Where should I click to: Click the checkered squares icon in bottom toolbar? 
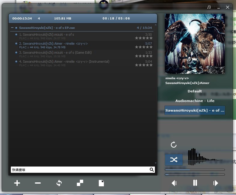80,183
